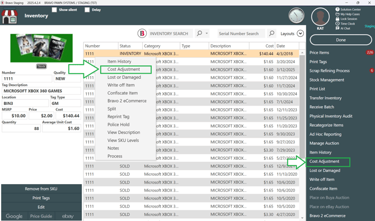Screen dimensions: 375x221
Task: Open Stock Management in sidebar
Action: 327,80
